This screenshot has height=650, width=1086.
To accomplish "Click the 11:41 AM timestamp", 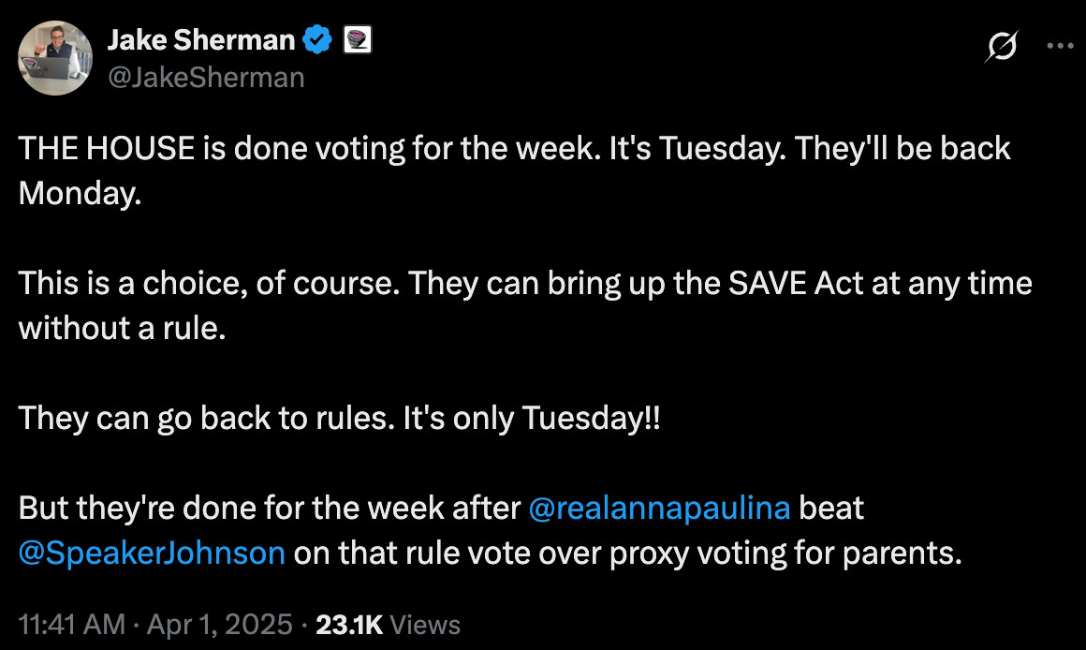I will coord(72,625).
